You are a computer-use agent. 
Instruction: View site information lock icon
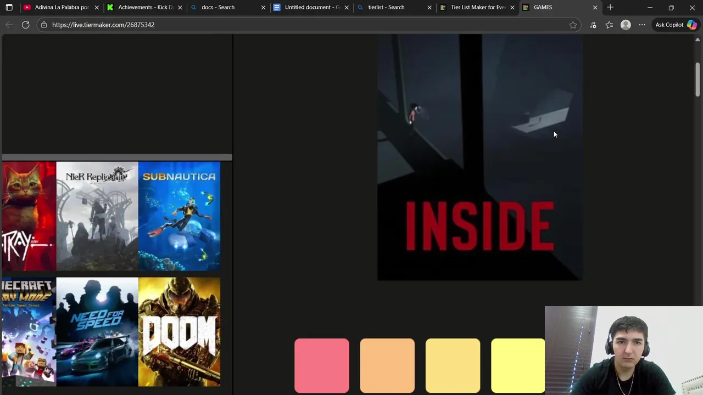pos(44,25)
